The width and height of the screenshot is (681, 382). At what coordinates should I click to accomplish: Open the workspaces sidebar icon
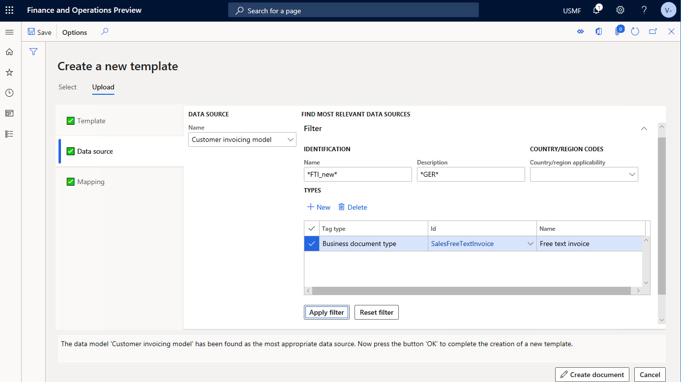9,113
